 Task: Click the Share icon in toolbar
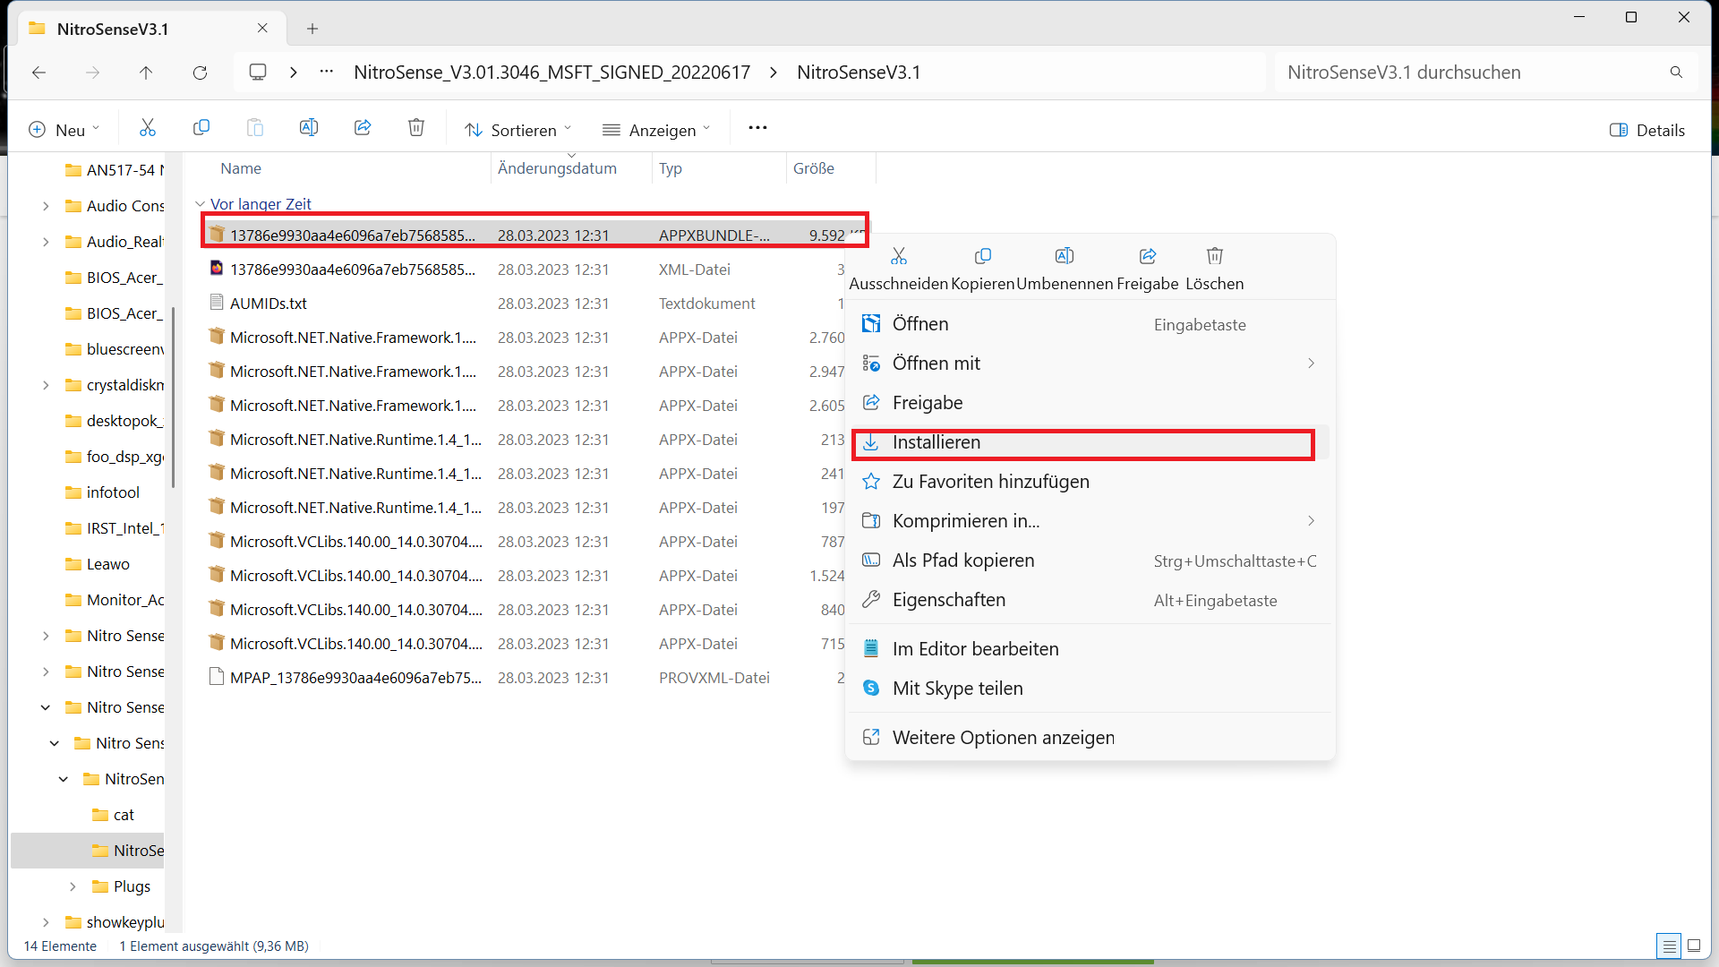click(x=363, y=128)
